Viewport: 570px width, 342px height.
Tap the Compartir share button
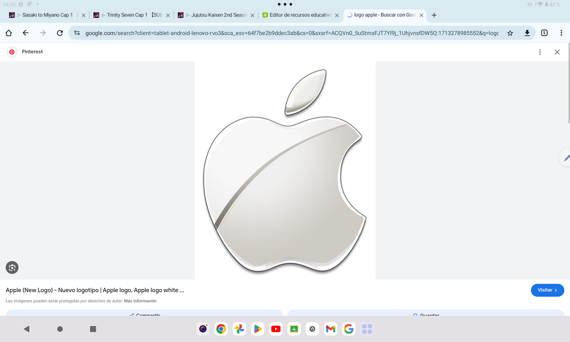coord(144,313)
